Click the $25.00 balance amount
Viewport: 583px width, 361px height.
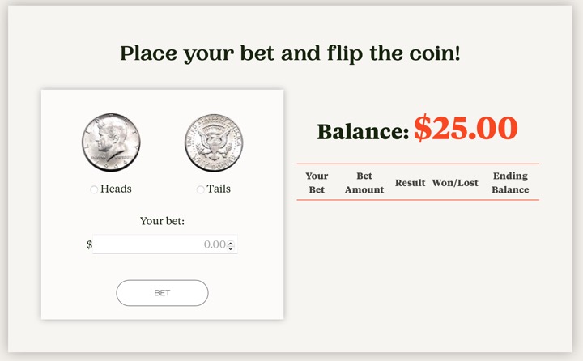pyautogui.click(x=466, y=128)
